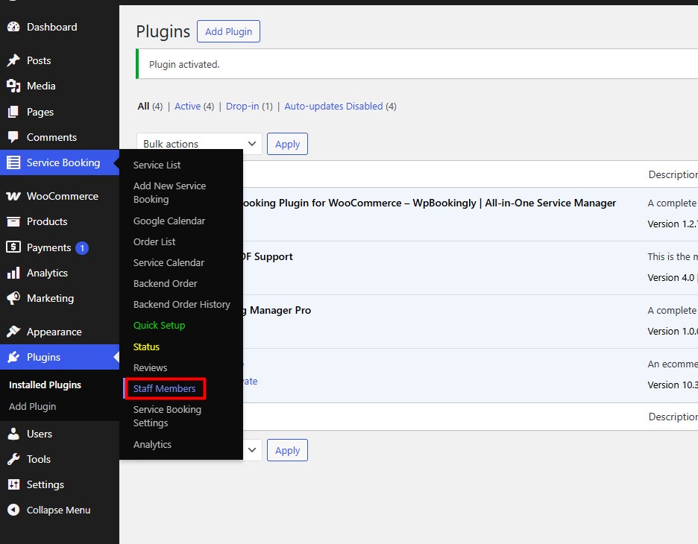The height and width of the screenshot is (544, 698).
Task: Click the Collapse Menu arrow icon
Action: pos(13,510)
